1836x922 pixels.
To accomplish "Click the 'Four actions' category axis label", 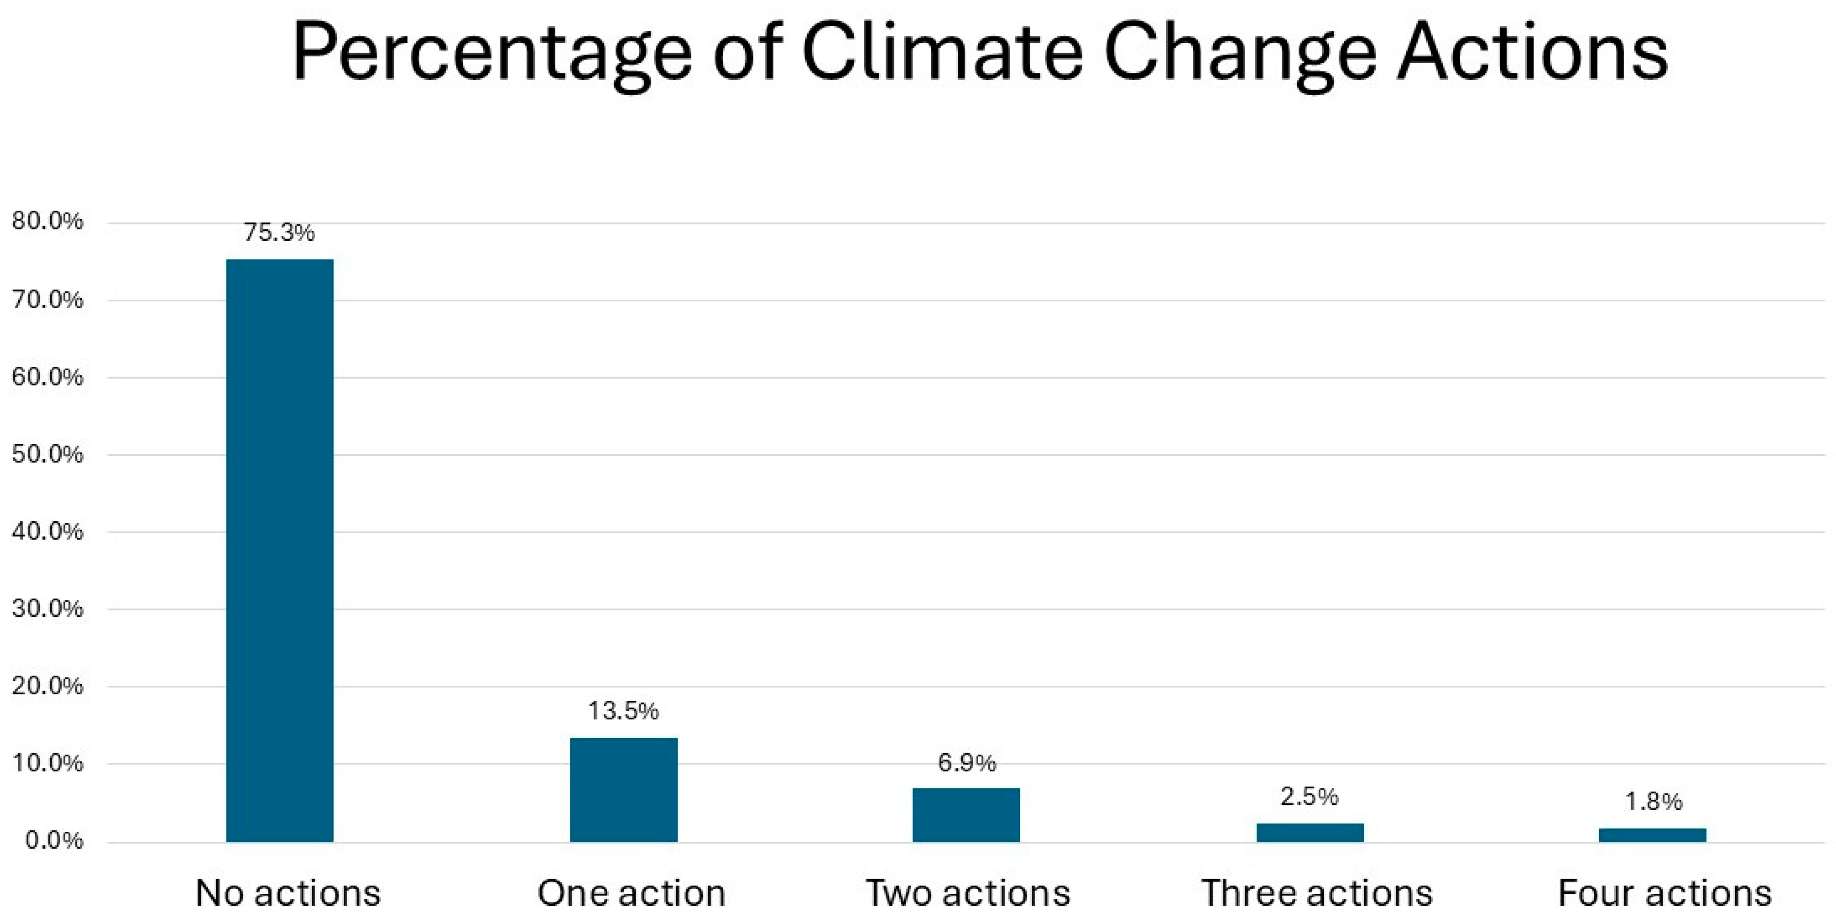I will tap(1665, 893).
